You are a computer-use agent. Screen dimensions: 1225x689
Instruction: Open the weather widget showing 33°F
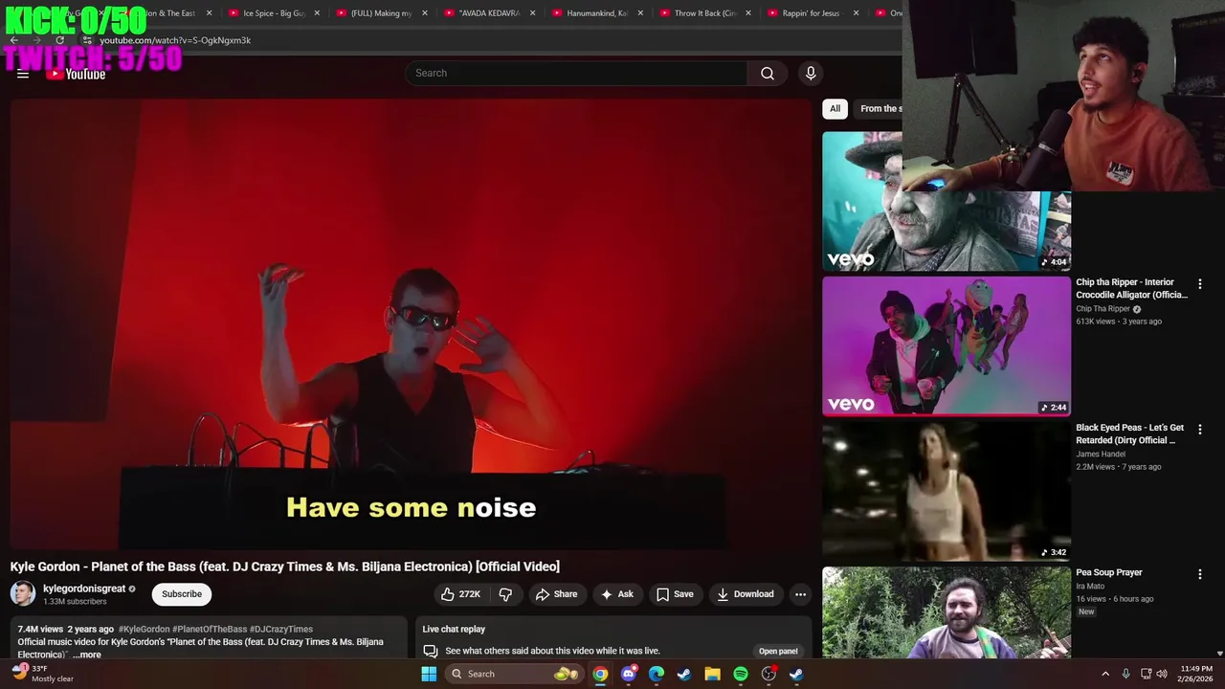point(41,674)
